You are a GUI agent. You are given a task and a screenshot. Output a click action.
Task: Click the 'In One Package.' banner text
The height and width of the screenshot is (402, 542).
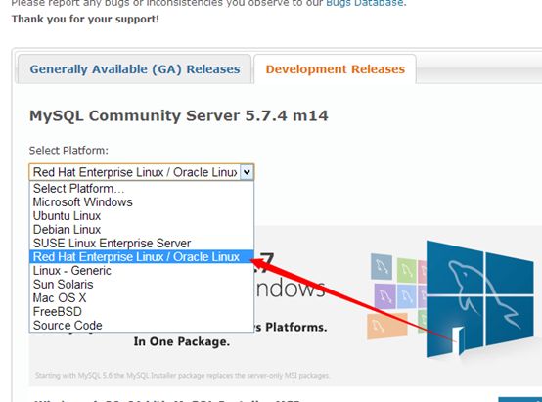181,342
